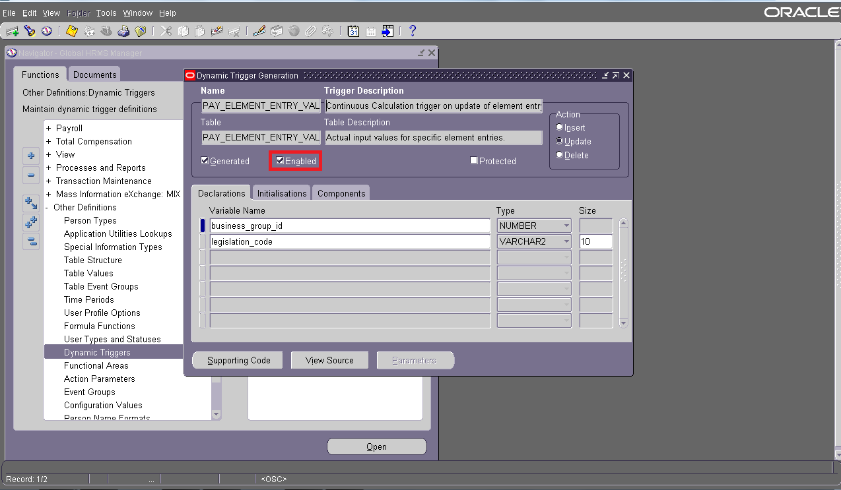
Task: Toggle the Generated checkbox
Action: 205,160
